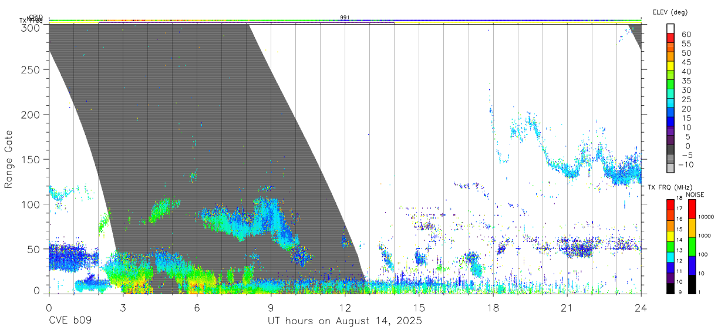Click the '9' label on the TX FRQ legend
721x333 pixels.
(x=679, y=292)
